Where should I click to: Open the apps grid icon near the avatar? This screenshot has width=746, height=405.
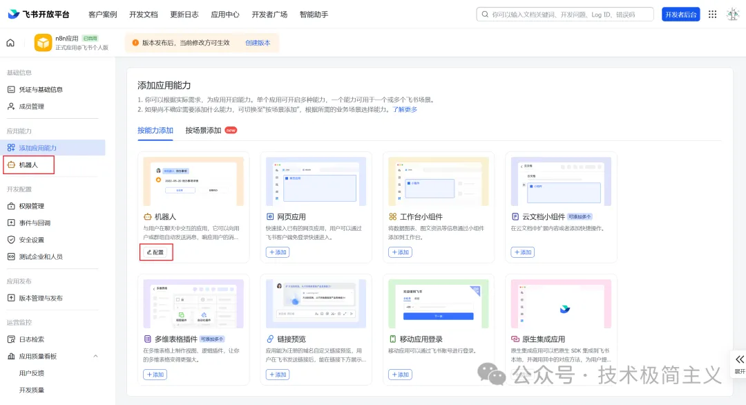coord(712,14)
